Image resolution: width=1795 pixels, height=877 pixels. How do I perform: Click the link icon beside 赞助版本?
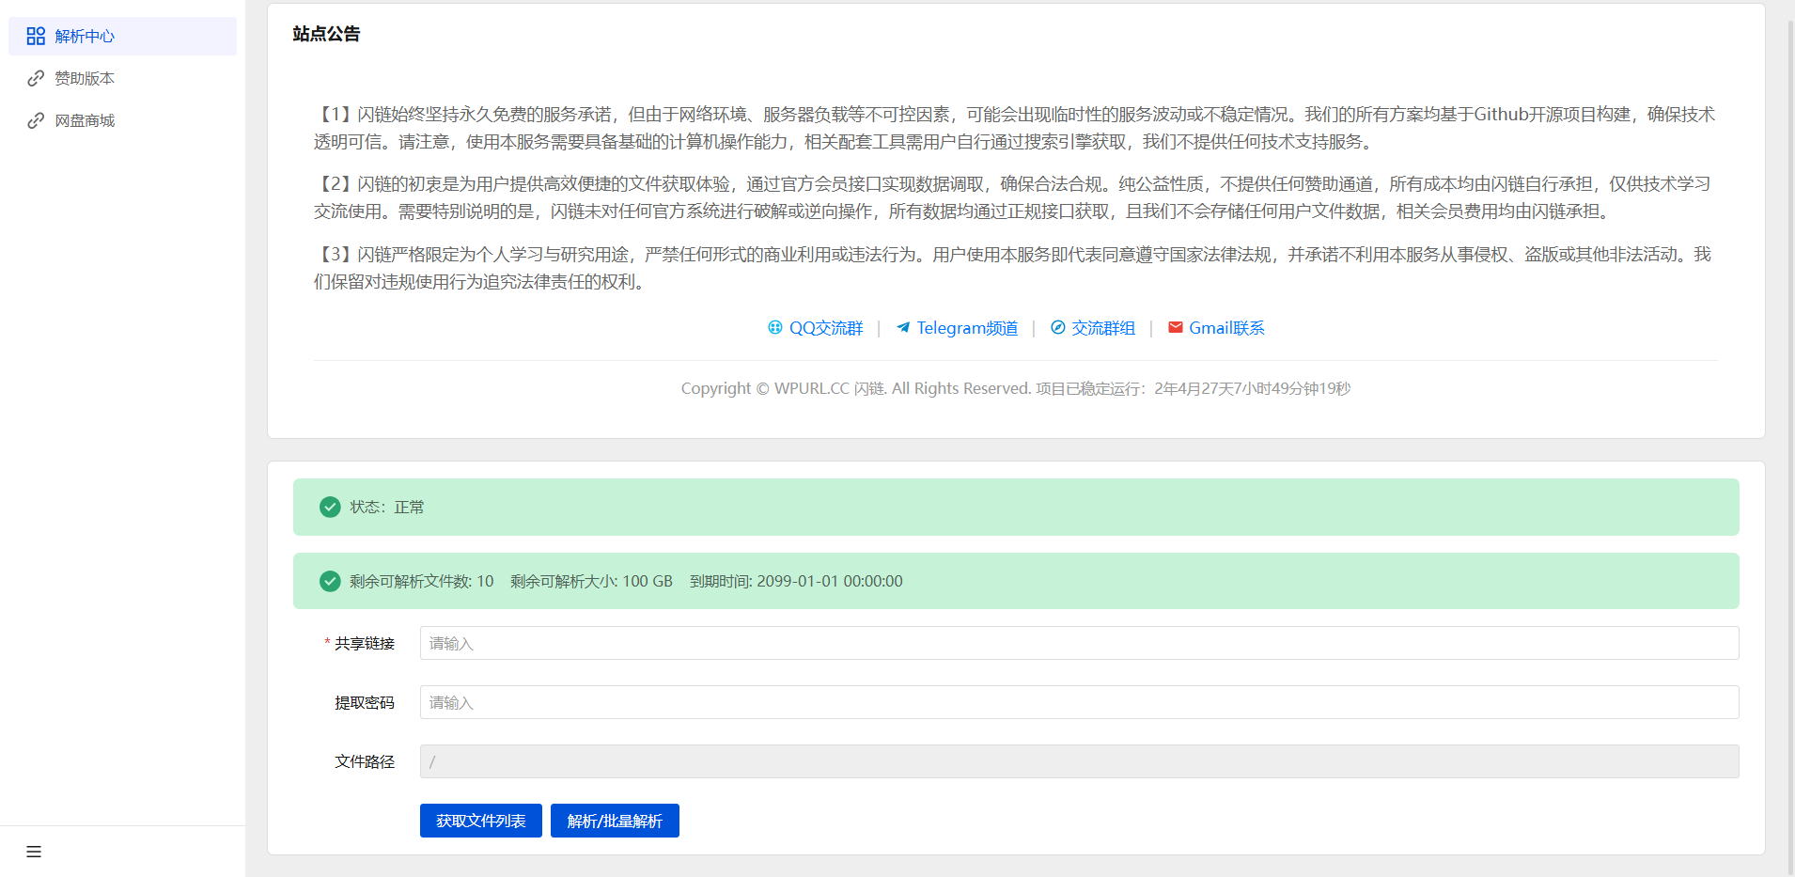click(36, 78)
